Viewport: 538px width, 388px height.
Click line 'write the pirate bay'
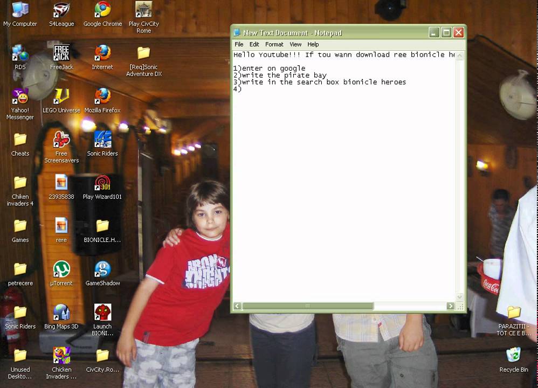pyautogui.click(x=284, y=75)
